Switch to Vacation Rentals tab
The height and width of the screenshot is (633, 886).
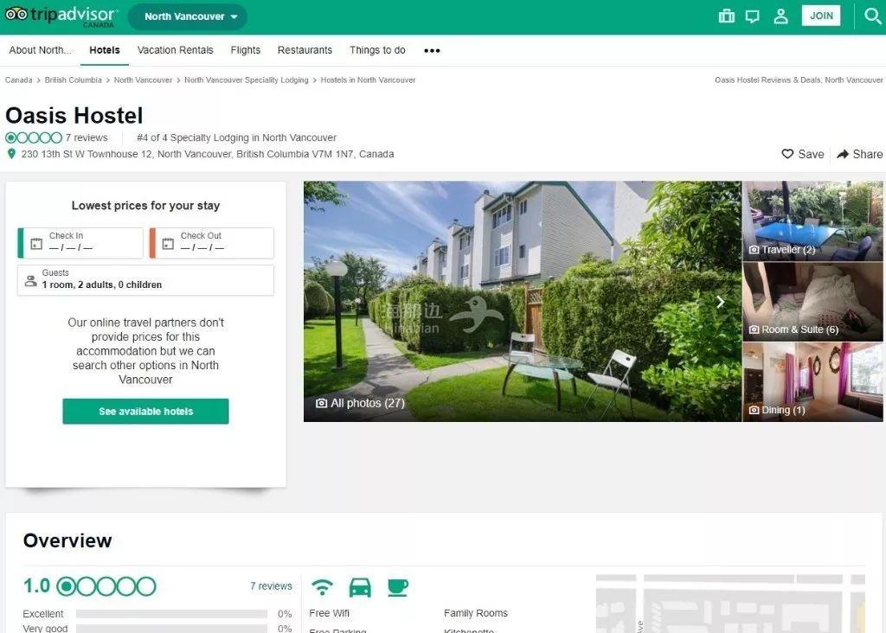tap(175, 50)
